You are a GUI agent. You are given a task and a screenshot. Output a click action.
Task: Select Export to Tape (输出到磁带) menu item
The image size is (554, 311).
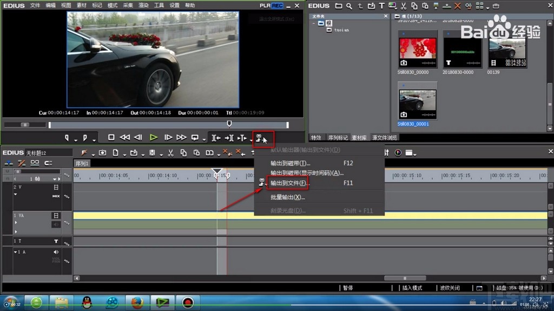point(291,163)
